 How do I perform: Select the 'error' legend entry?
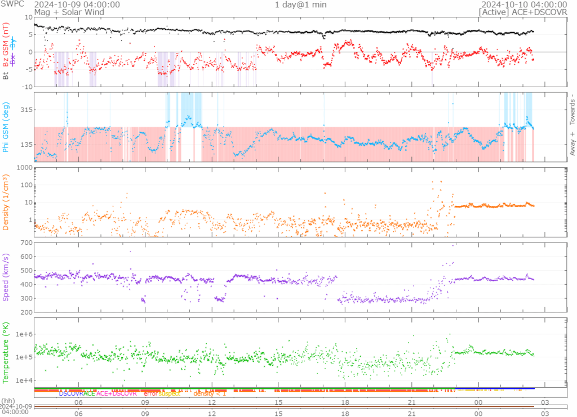click(150, 394)
